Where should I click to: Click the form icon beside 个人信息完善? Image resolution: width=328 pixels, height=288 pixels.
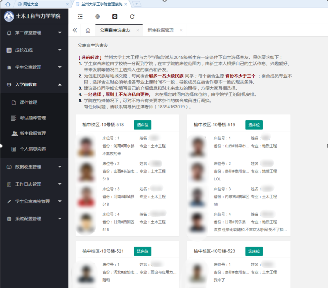tap(14, 149)
